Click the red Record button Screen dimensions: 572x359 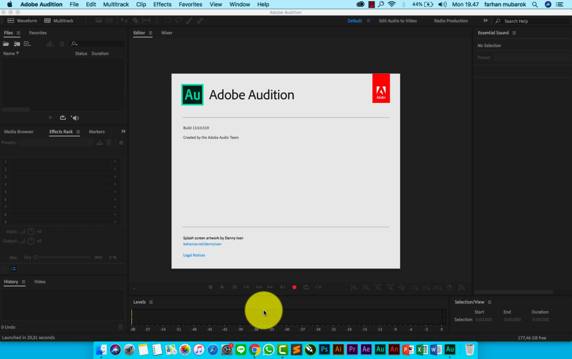(294, 287)
